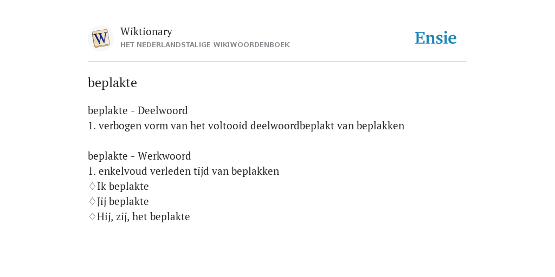Image resolution: width=555 pixels, height=277 pixels.
Task: Click the diamond bullet before Ik beplakte
Action: (92, 186)
